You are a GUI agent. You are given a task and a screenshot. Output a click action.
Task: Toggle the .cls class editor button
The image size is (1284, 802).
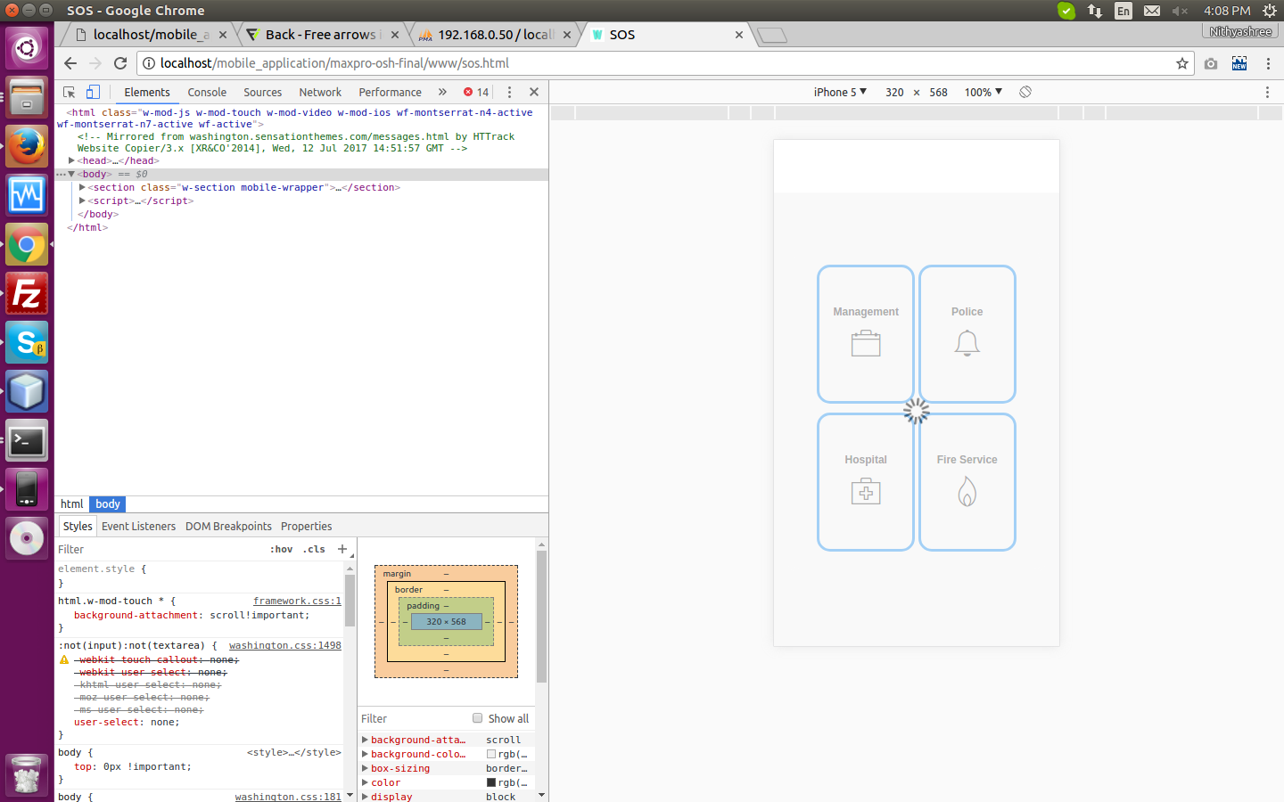(x=314, y=550)
